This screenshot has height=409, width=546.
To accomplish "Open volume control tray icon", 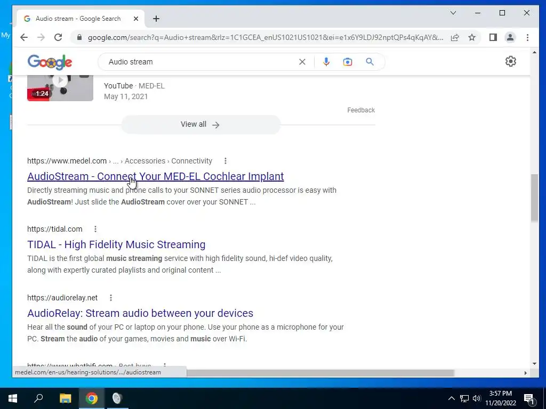I will coord(477,398).
